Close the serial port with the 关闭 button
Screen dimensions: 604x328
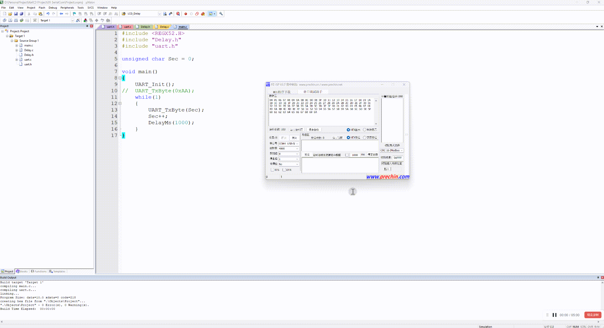point(294,138)
